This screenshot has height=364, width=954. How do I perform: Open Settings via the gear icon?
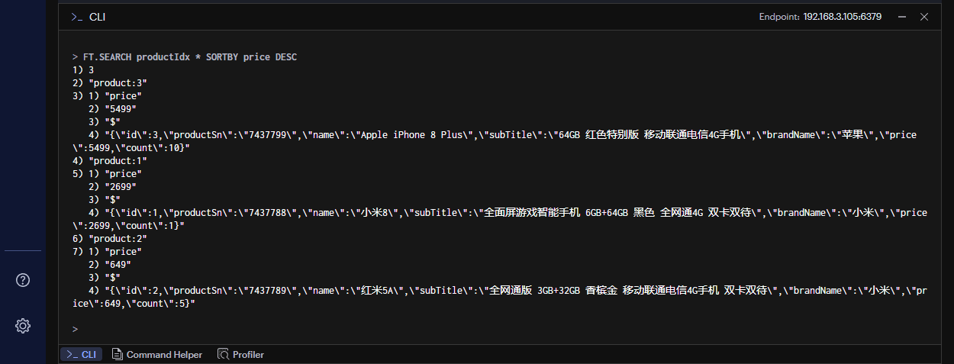tap(23, 326)
